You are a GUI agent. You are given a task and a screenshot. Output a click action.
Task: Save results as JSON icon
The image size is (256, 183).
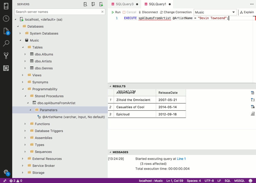coord(253,100)
